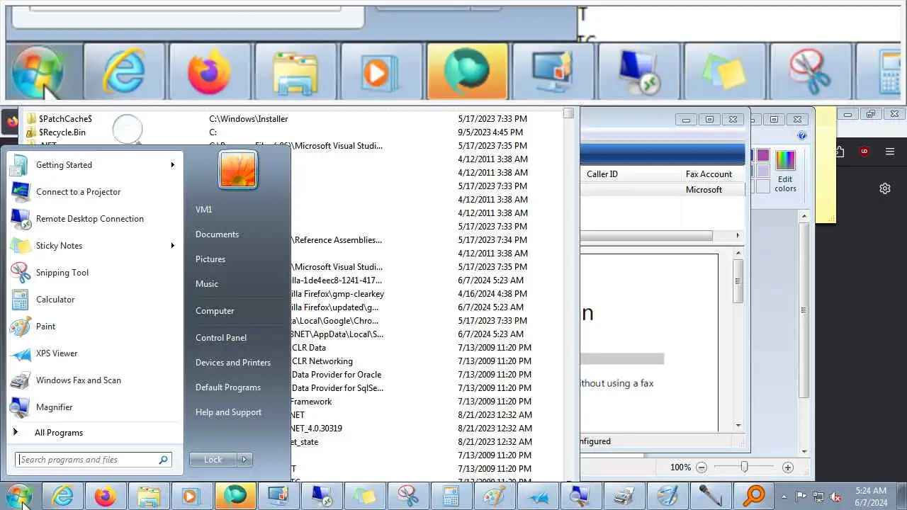Open the network tray icon

818,497
